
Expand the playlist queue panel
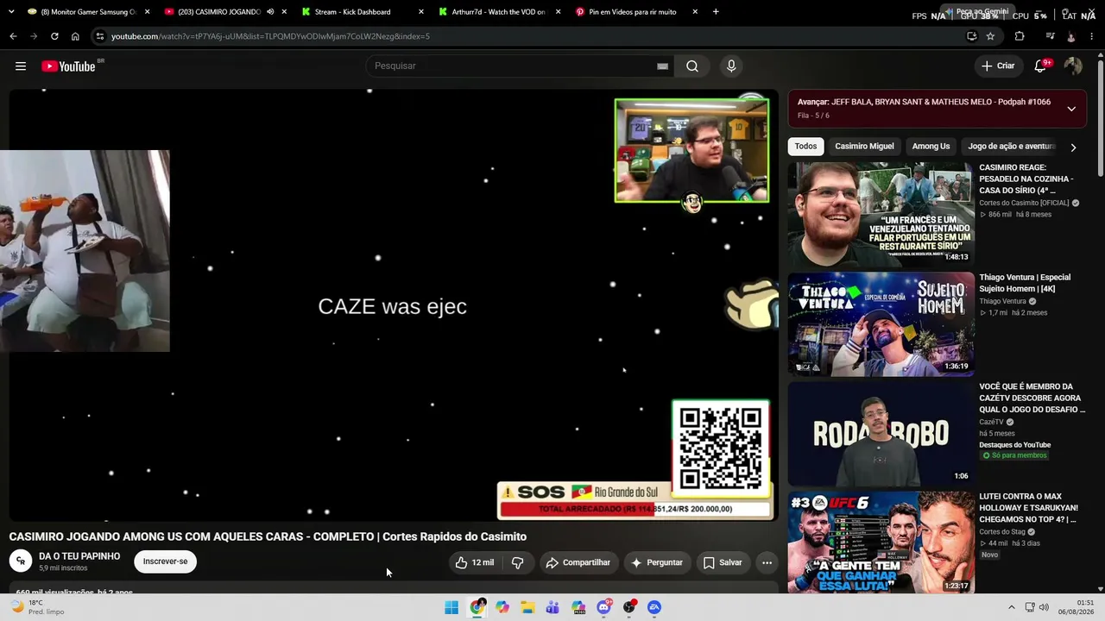pyautogui.click(x=1071, y=109)
